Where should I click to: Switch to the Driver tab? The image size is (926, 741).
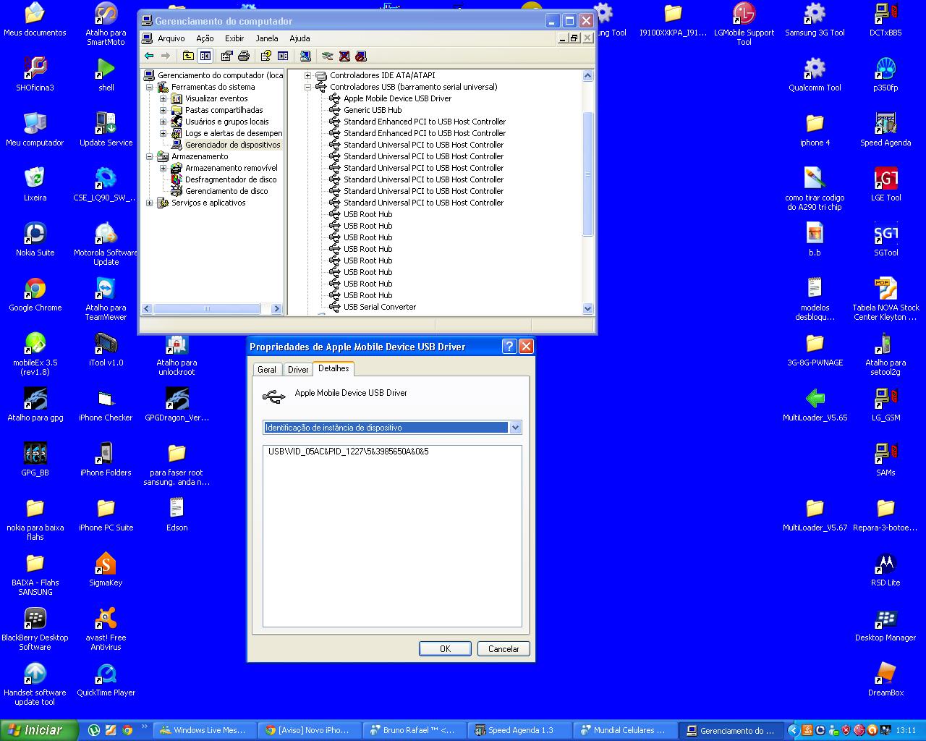(298, 369)
